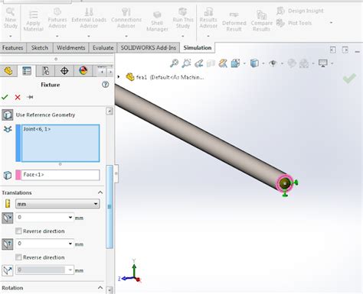The width and height of the screenshot is (363, 294).
Task: Click the Section View icon
Action: (211, 63)
